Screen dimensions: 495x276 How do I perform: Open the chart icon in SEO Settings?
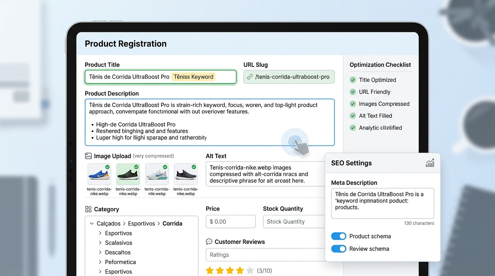430,163
